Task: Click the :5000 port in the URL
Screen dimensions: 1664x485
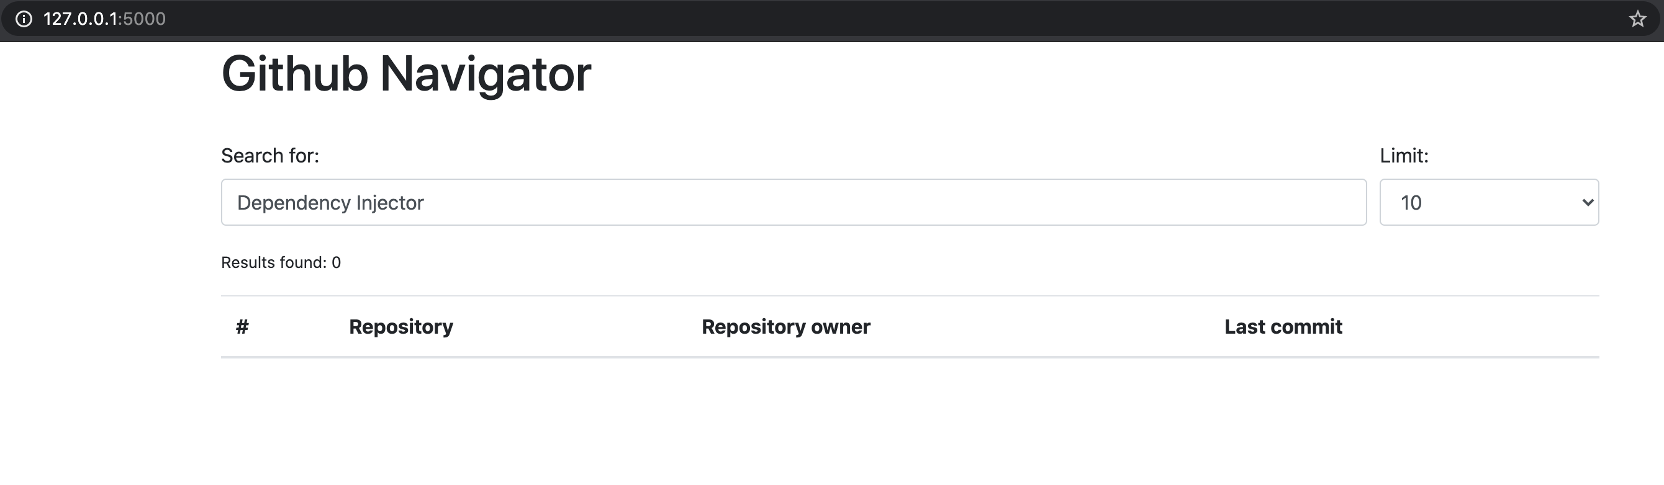Action: click(x=143, y=19)
